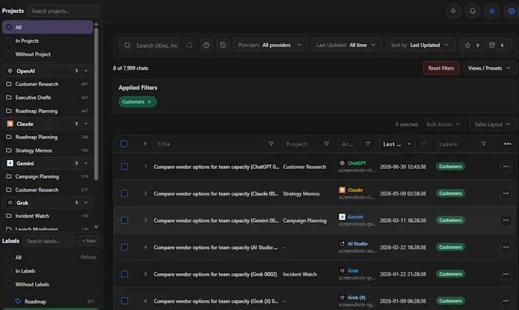
Task: Open the Campaign Planning project folder
Action: (x=47, y=177)
